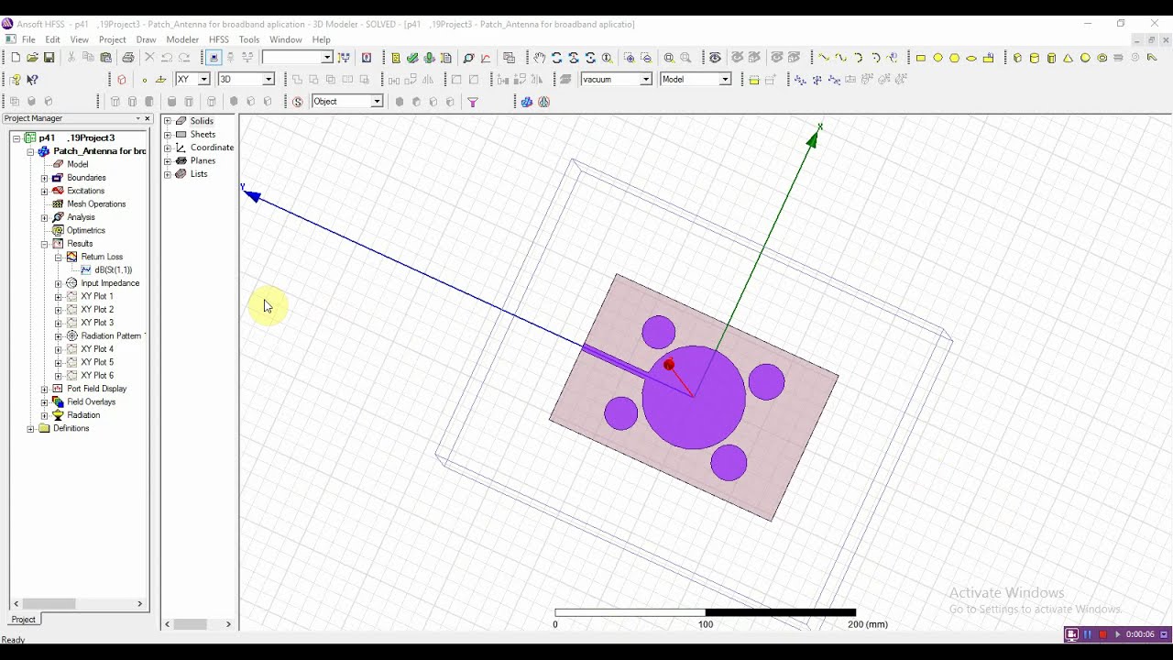Viewport: 1173px width, 660px height.
Task: Click the screen recorder red stop button
Action: 1102,634
